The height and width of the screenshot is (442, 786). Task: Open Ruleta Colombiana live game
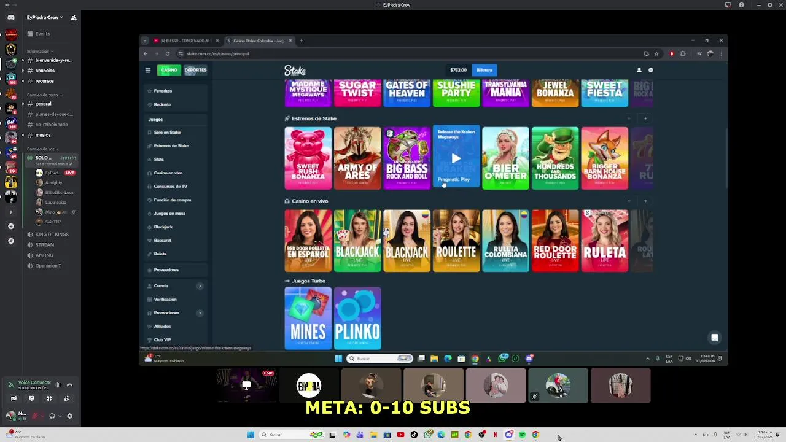(x=505, y=241)
